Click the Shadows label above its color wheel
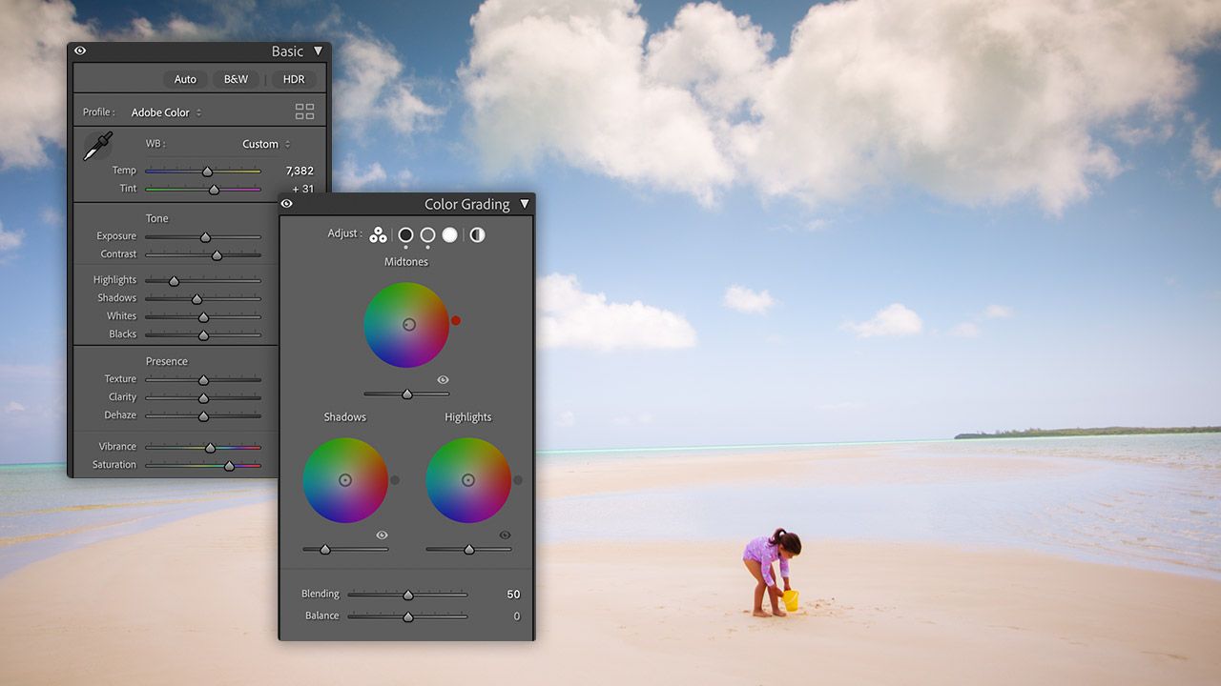Screen dimensions: 1221x686 tap(345, 416)
